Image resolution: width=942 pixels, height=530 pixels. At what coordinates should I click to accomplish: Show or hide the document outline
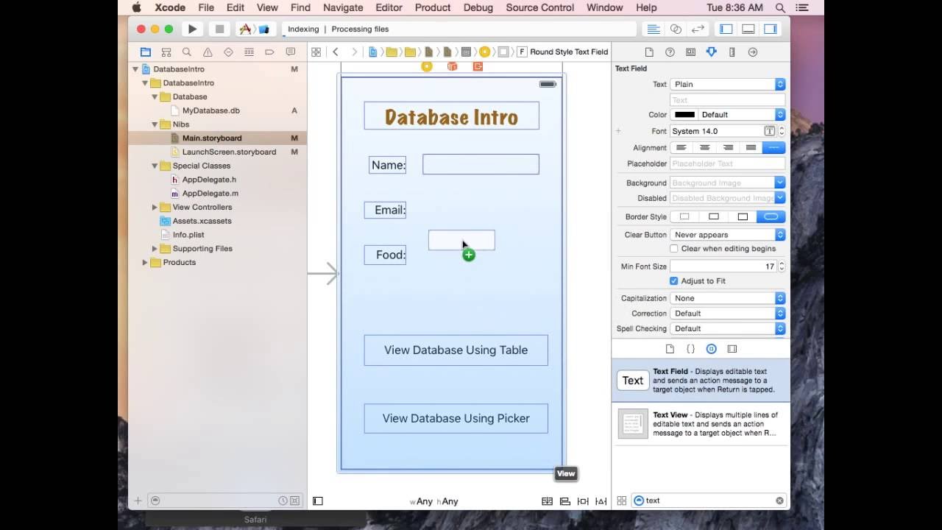click(x=318, y=501)
